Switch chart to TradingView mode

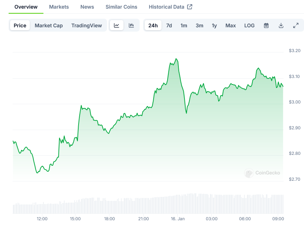pyautogui.click(x=86, y=26)
